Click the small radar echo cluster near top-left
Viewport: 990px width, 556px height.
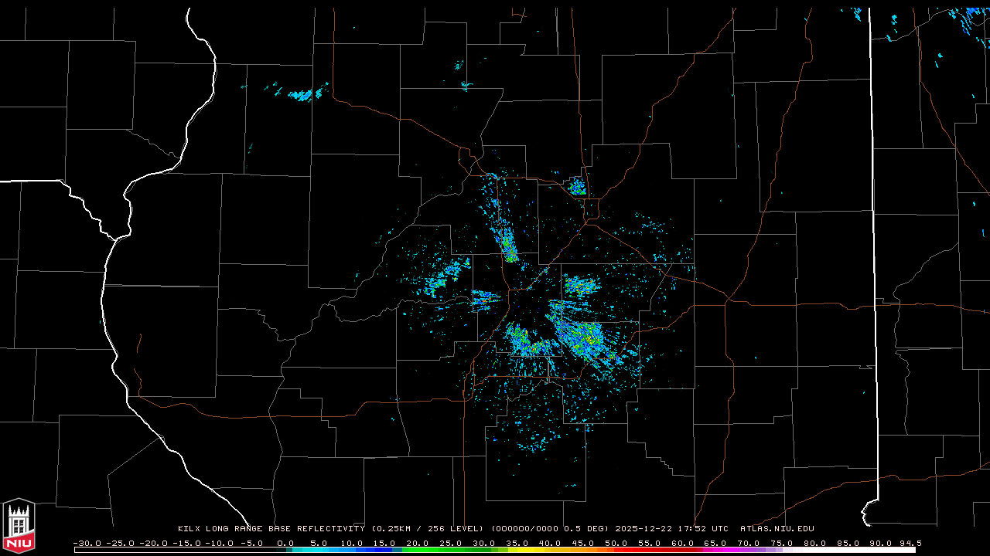[x=303, y=94]
